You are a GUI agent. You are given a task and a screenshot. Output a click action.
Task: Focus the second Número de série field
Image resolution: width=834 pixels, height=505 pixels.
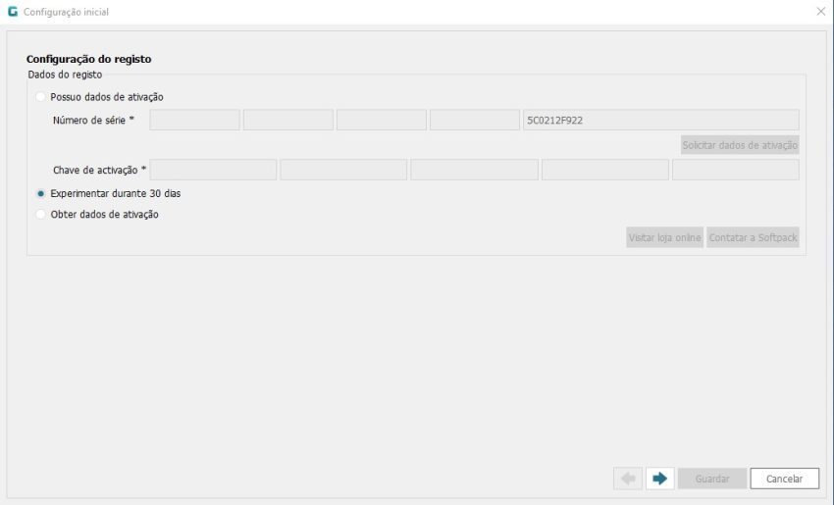(287, 121)
